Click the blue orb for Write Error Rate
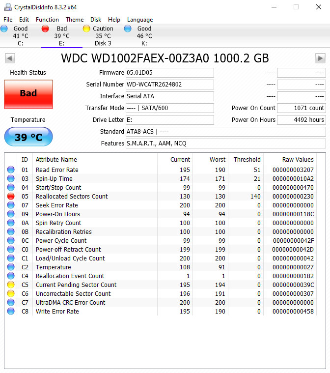330x373 pixels. pos(11,311)
